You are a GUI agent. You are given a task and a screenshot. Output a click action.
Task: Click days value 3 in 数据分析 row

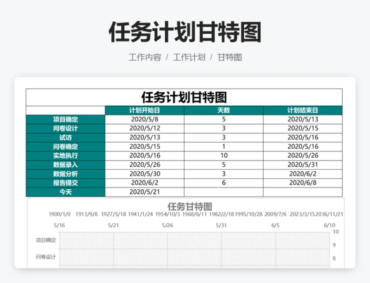224,174
